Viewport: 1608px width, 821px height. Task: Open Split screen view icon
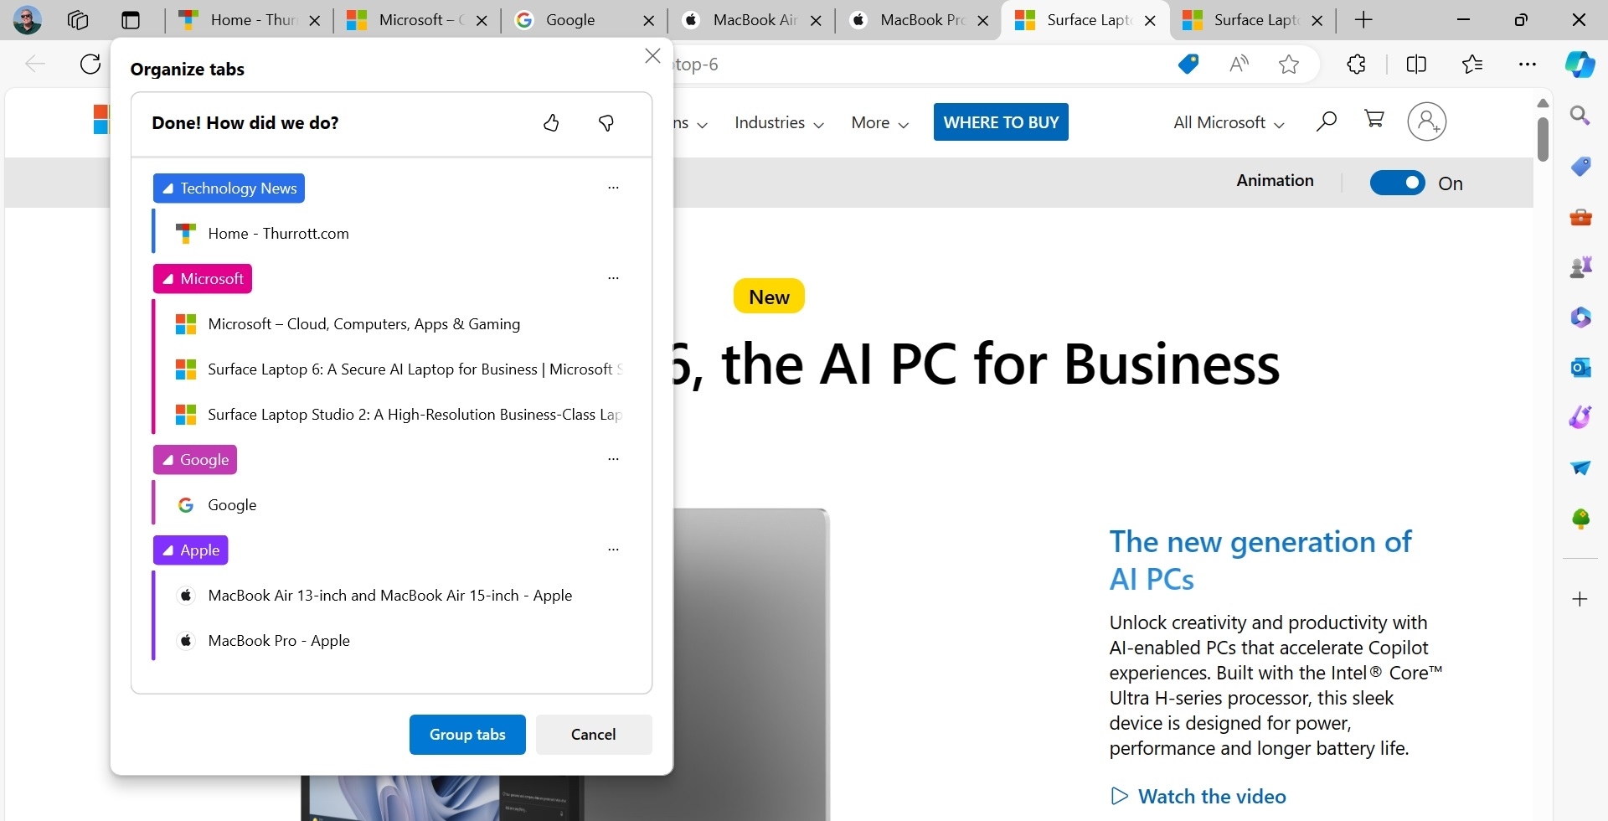pyautogui.click(x=1416, y=65)
